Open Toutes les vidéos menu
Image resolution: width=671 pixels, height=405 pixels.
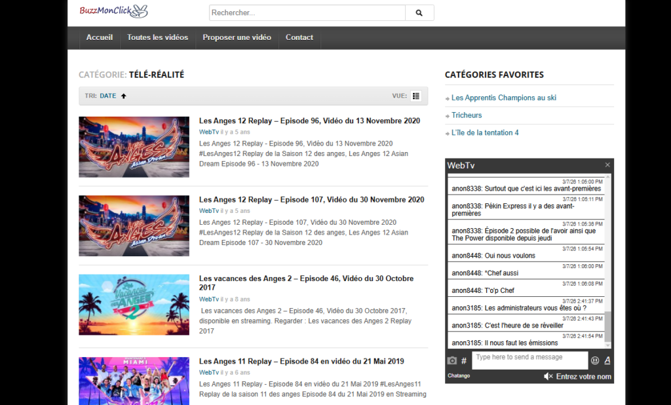coord(157,37)
